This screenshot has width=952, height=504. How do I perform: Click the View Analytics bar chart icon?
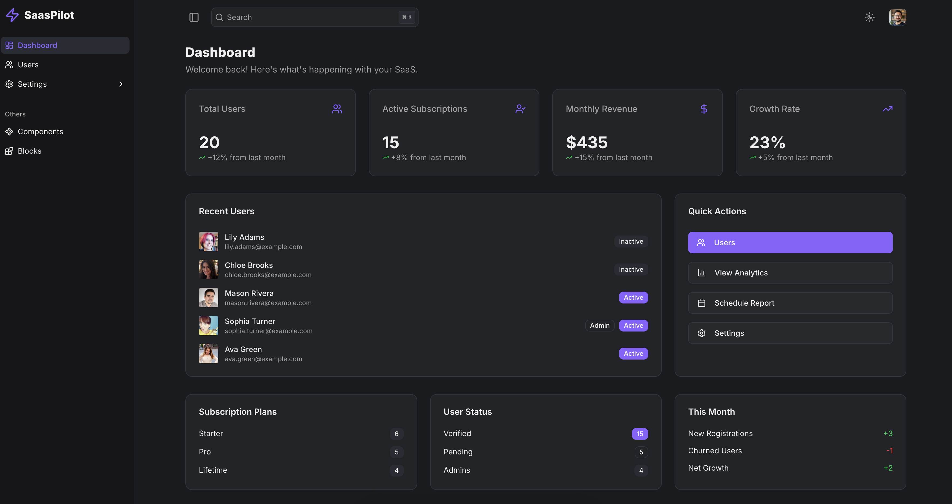click(701, 273)
